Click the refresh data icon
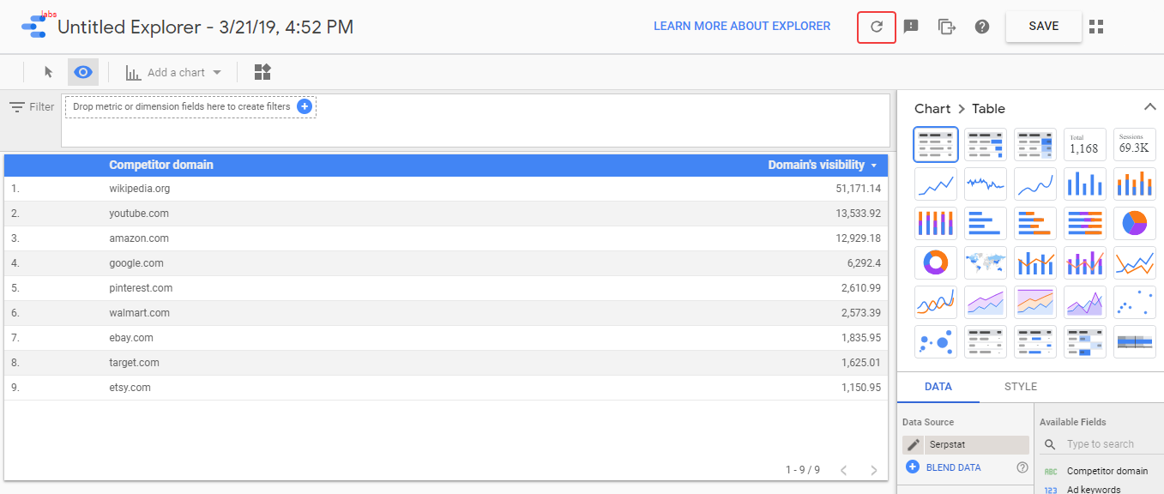This screenshot has width=1164, height=494. click(877, 27)
